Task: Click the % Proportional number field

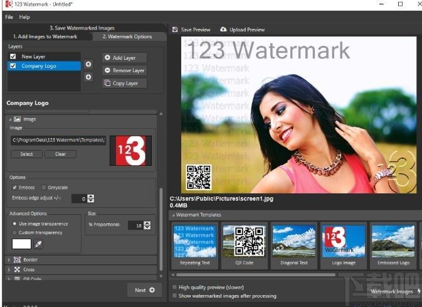Action: 135,225
